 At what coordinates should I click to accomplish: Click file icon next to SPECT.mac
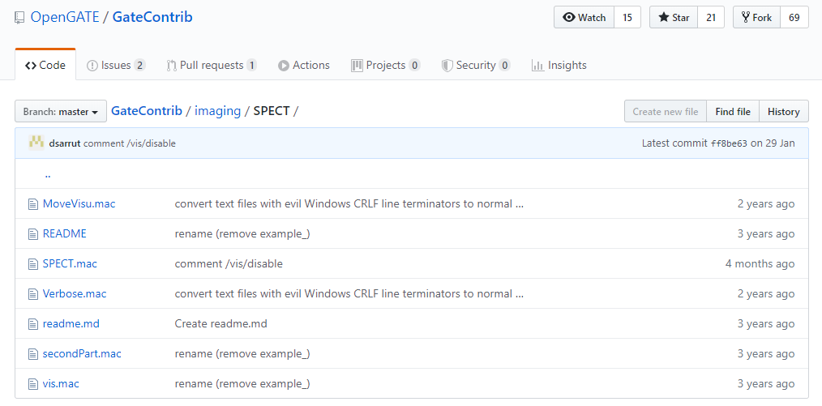[x=33, y=263]
